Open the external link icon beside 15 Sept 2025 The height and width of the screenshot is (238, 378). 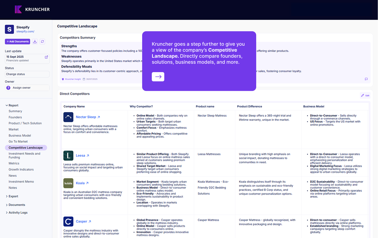pyautogui.click(x=46, y=57)
